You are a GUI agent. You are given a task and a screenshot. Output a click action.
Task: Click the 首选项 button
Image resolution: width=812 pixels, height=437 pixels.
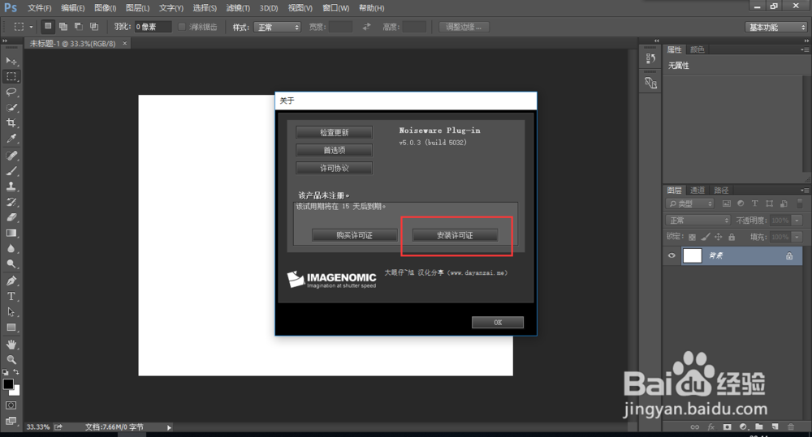[x=334, y=150]
